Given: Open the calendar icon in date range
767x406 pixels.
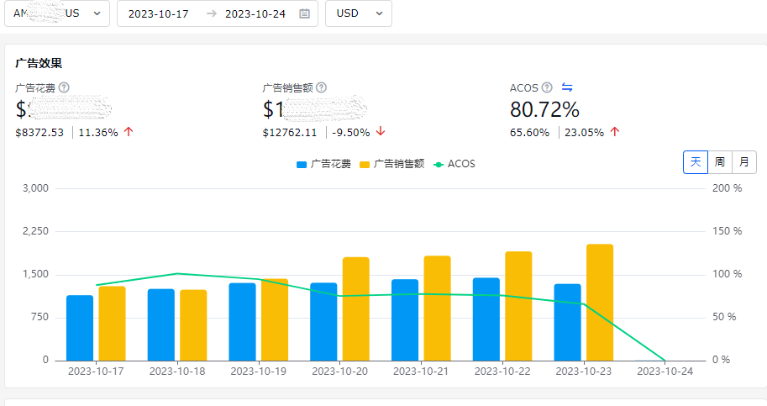Looking at the screenshot, I should 304,13.
